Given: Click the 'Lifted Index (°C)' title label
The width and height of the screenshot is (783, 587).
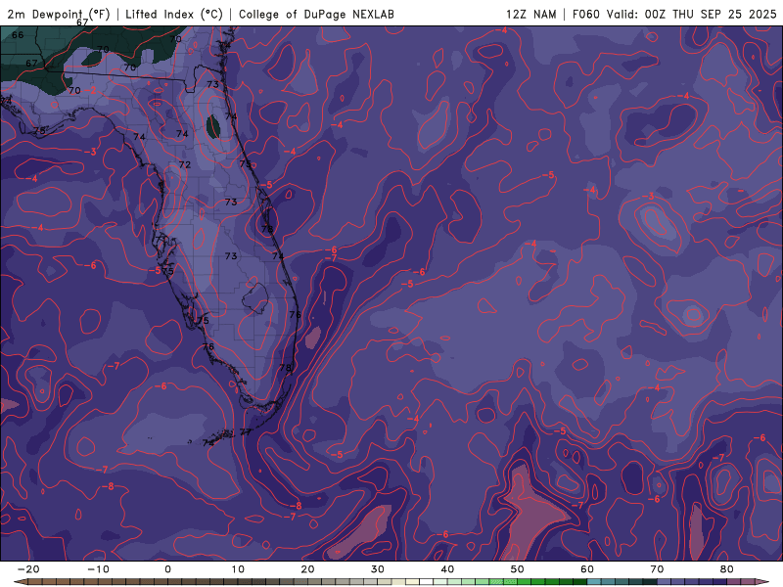Looking at the screenshot, I should click(x=174, y=14).
